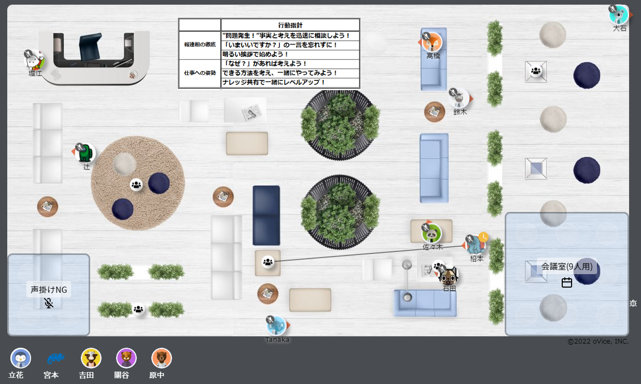641x384 pixels.
Task: Click the round notepad table left of the navy sofa
Action: pos(223,197)
